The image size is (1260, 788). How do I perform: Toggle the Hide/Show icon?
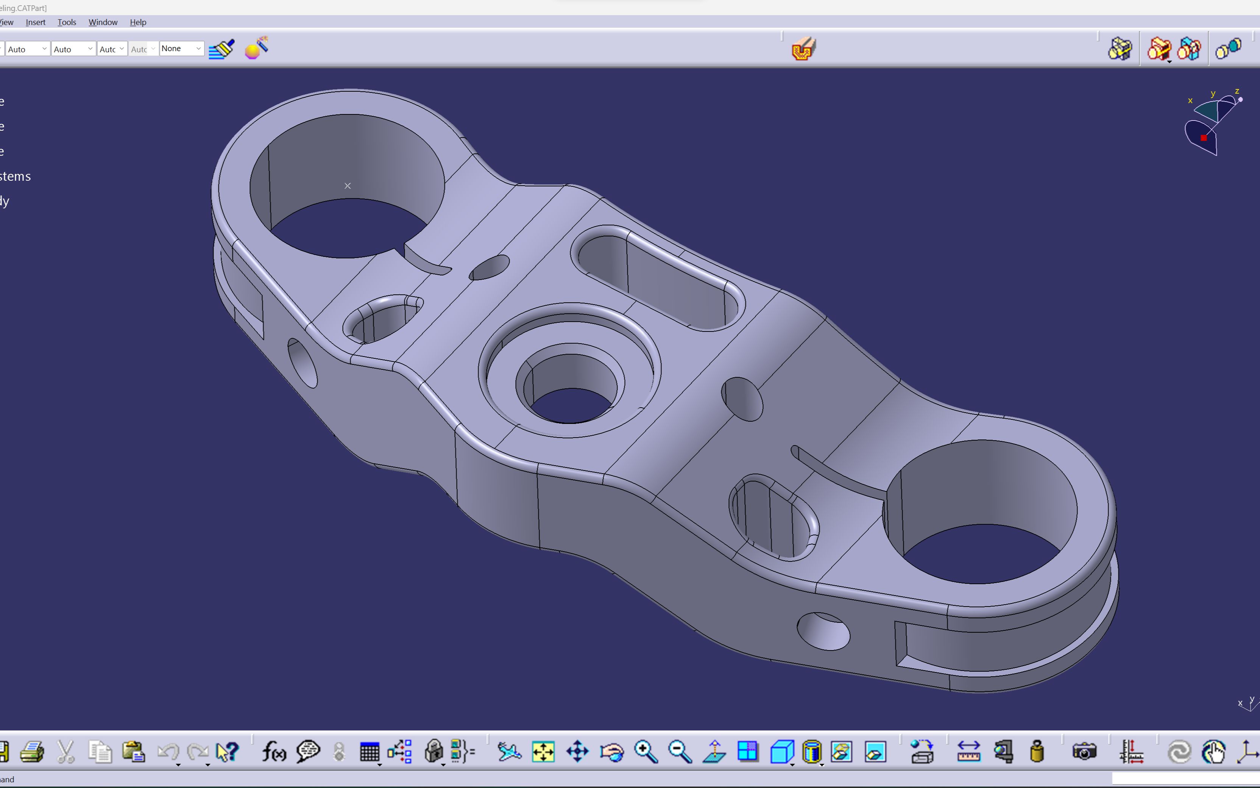point(841,752)
